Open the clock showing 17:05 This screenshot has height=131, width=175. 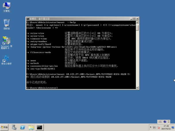pos(166,127)
